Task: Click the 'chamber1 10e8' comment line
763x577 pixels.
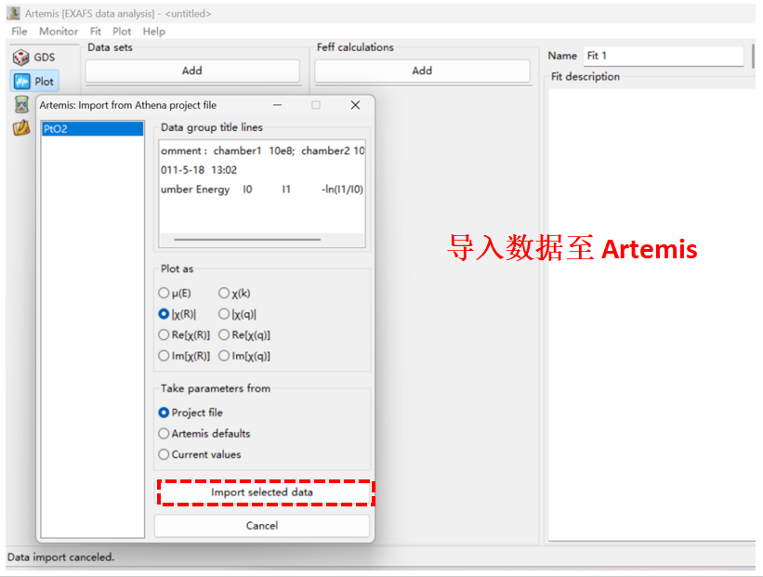Action: [x=262, y=151]
